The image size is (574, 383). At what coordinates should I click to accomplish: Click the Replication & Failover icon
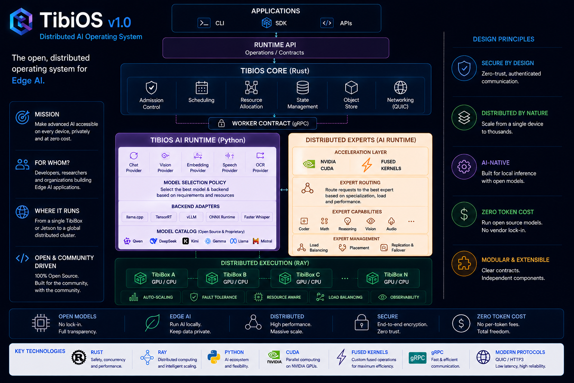tap(384, 248)
